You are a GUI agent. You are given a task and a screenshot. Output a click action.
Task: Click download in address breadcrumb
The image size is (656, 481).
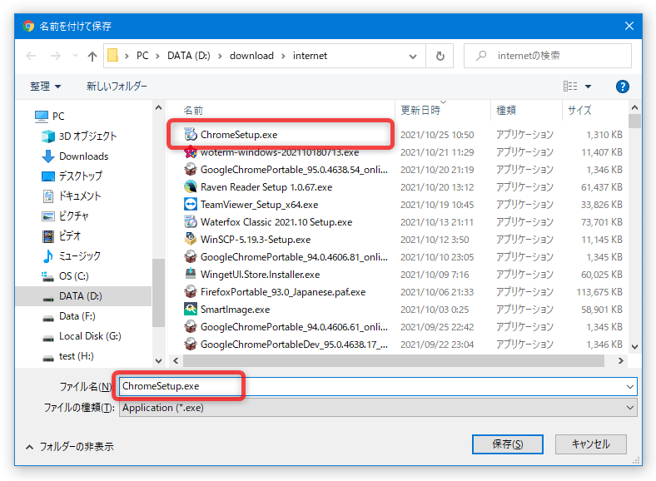point(251,56)
